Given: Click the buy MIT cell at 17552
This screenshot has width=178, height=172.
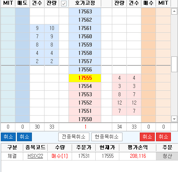Looking at the screenshot, I should point(163,103).
